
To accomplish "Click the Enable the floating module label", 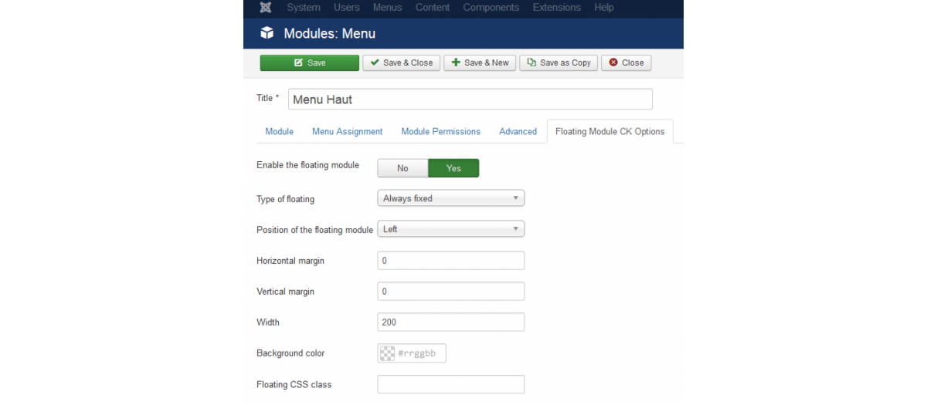I will click(307, 165).
